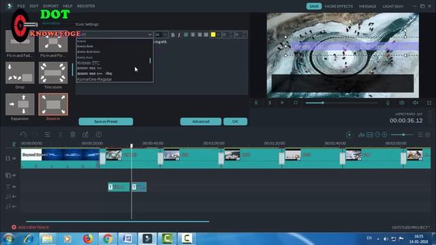Switch to LIGHT SKIN theme
436x245 pixels.
[392, 6]
